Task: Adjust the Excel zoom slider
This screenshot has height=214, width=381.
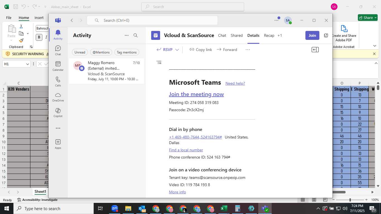Action: [350, 200]
